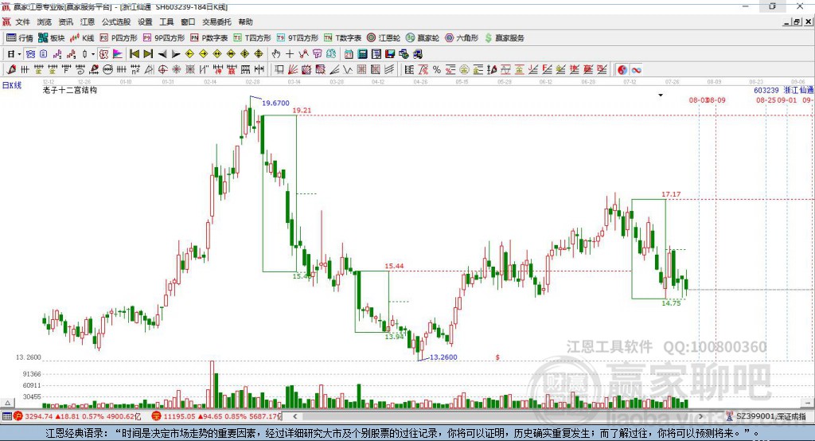The width and height of the screenshot is (815, 441).
Task: Open the 设置 menu
Action: (x=145, y=21)
